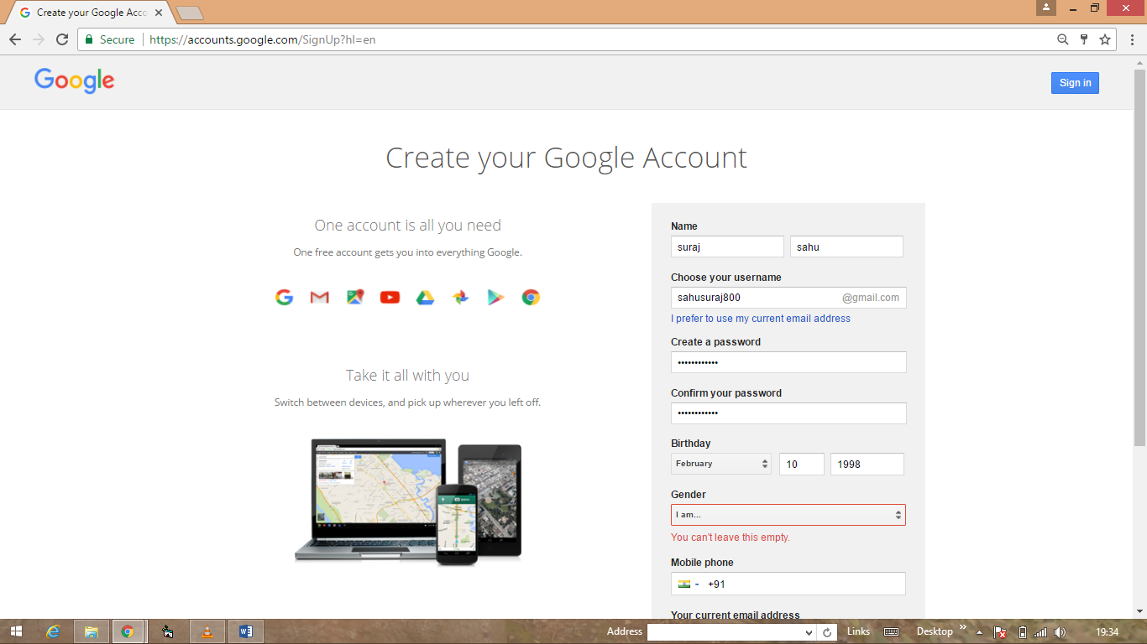Click the Chrome product icon
Screen dimensions: 1147x644
tap(531, 297)
